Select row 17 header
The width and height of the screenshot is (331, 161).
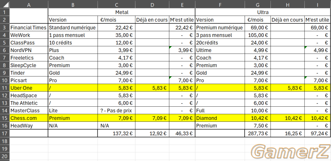(5, 134)
